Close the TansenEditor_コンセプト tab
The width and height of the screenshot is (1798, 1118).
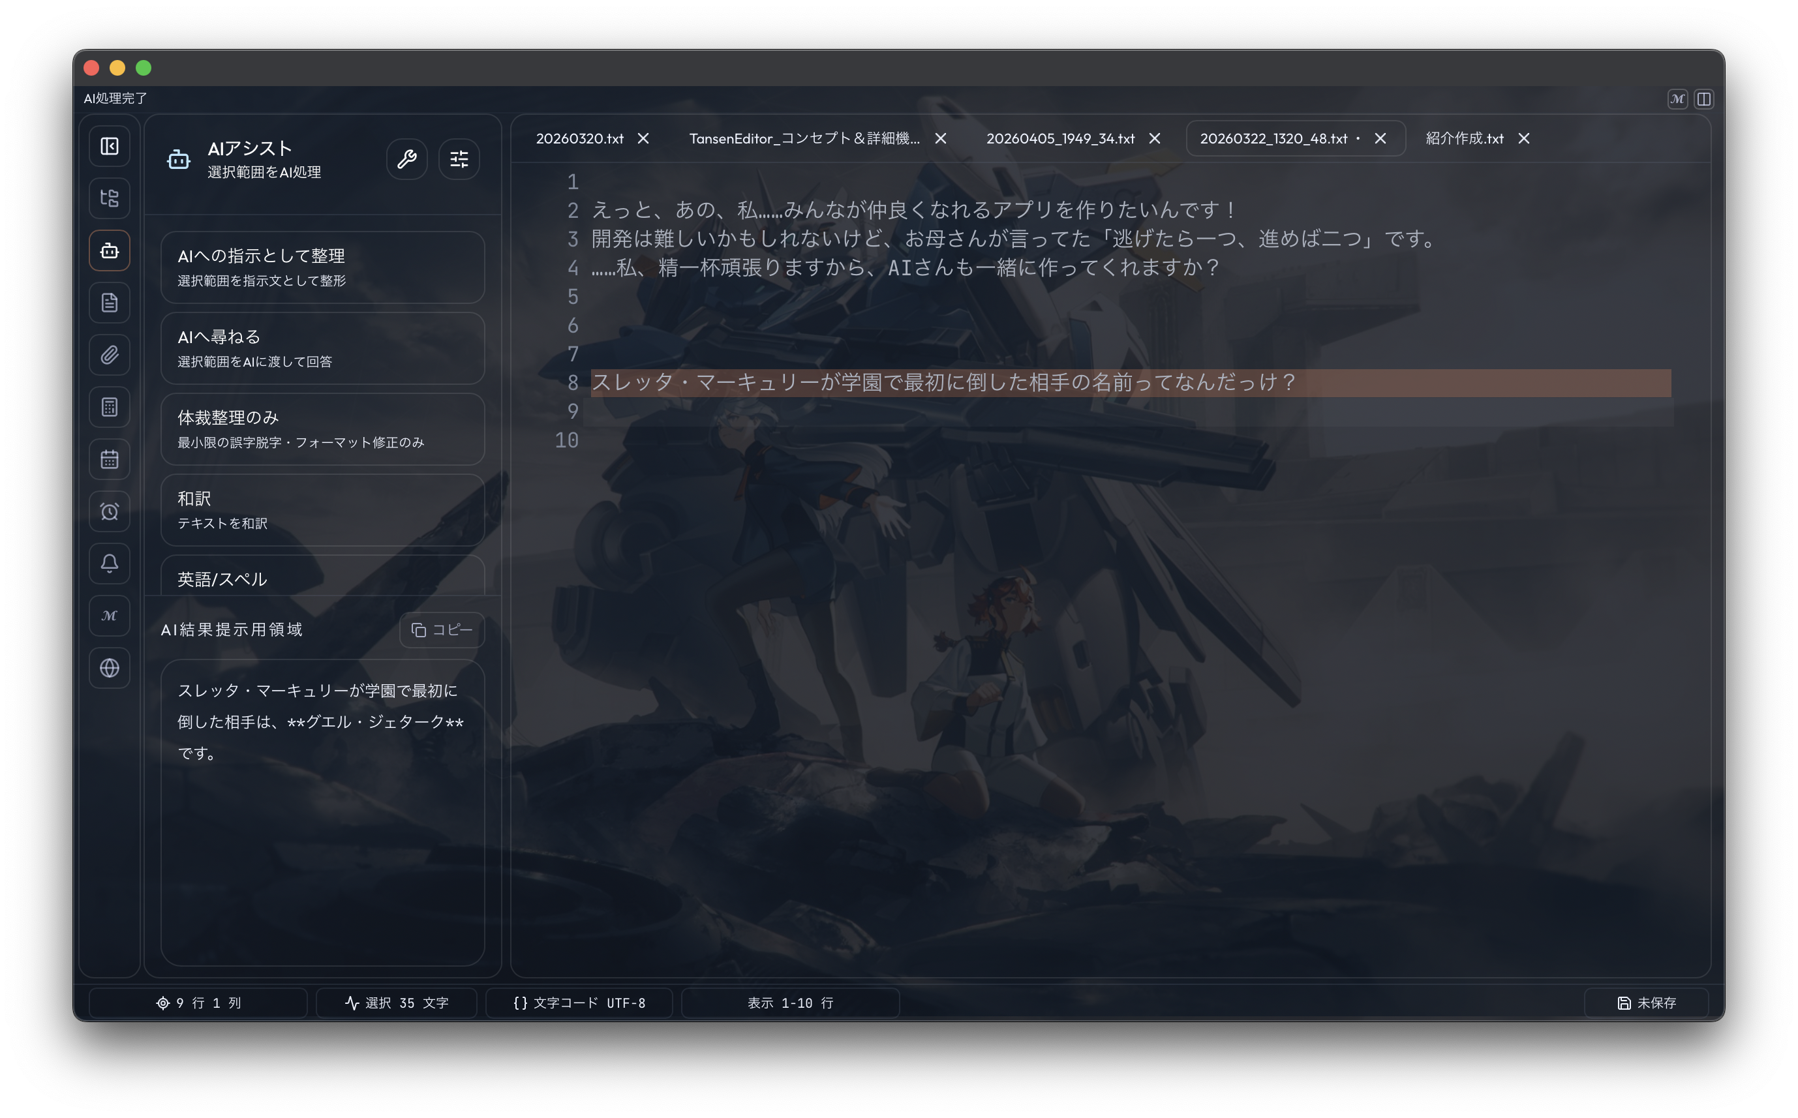tap(940, 139)
